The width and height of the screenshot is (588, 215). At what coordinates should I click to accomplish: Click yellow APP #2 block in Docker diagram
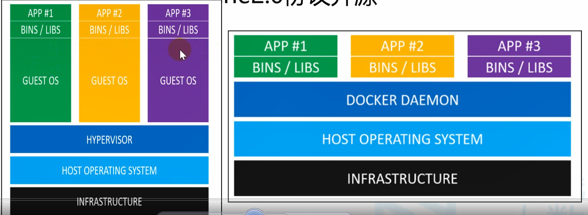[402, 46]
